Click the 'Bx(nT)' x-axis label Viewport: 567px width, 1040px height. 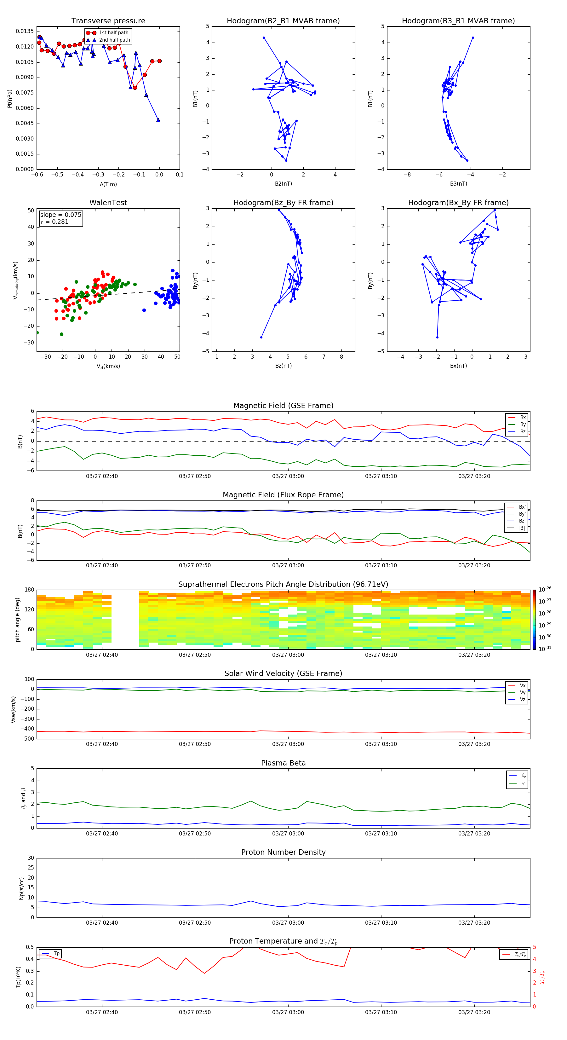point(458,366)
